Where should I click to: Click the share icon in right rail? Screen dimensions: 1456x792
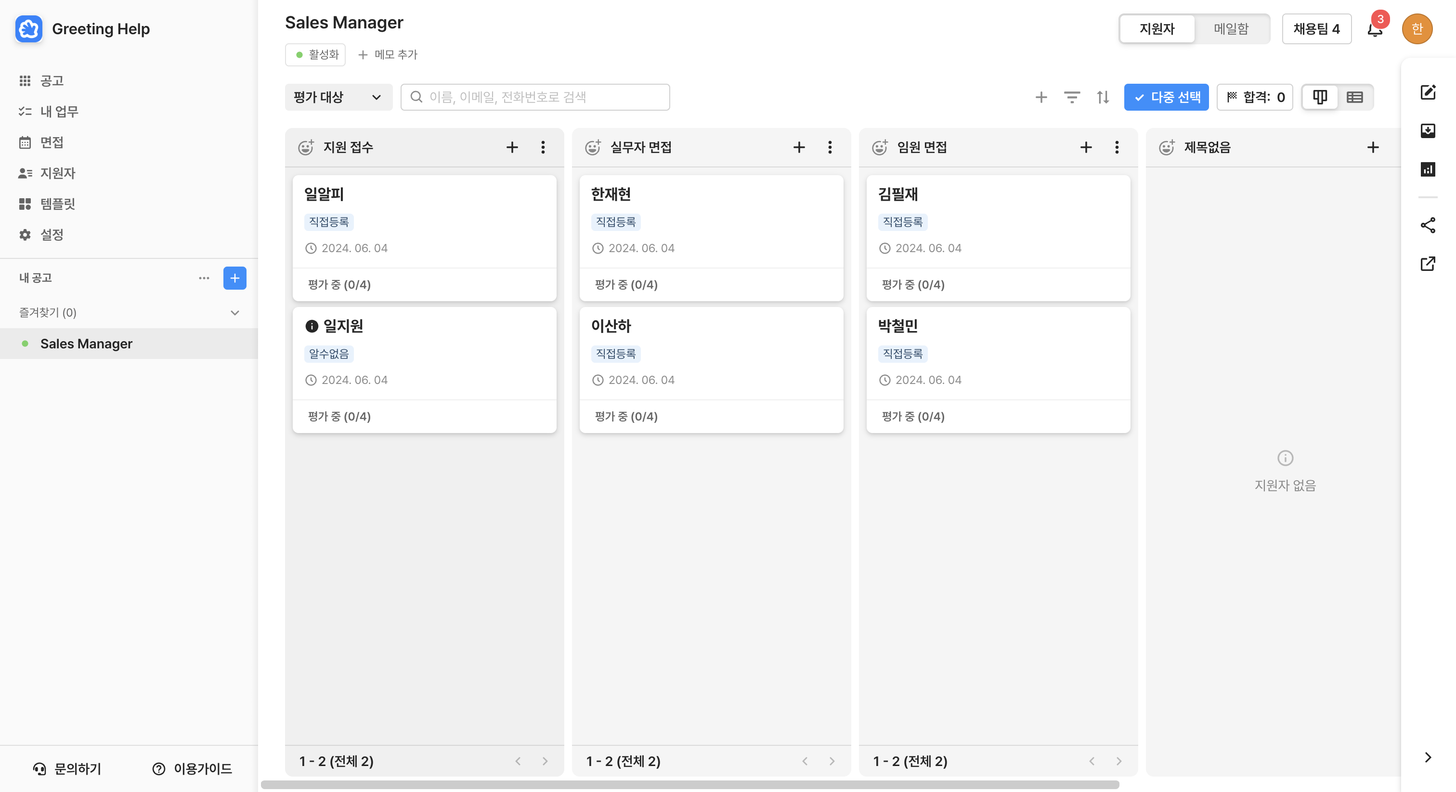(x=1428, y=225)
